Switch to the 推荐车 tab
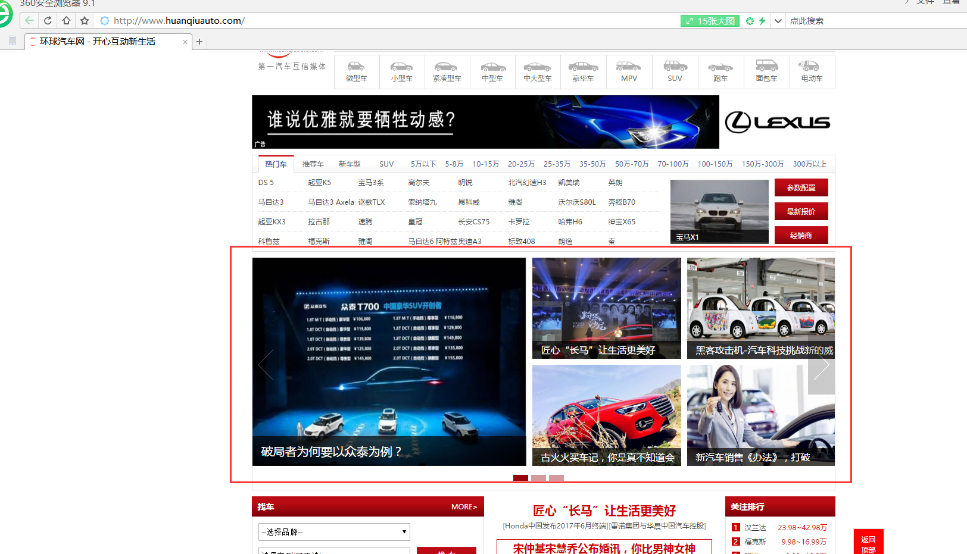The image size is (967, 554). (313, 164)
